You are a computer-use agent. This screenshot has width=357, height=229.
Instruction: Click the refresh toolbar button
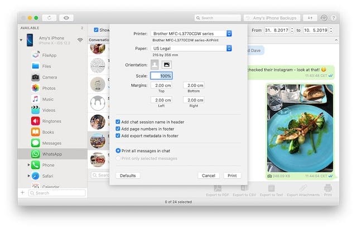49,18
